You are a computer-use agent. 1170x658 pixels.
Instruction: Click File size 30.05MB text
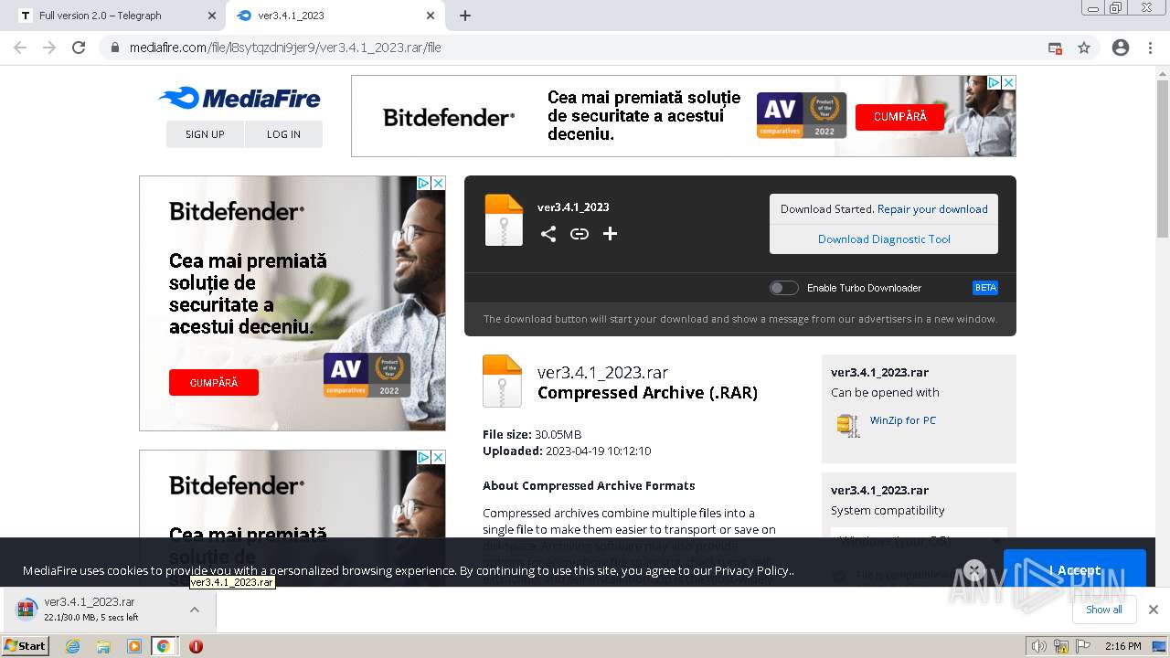pos(532,434)
